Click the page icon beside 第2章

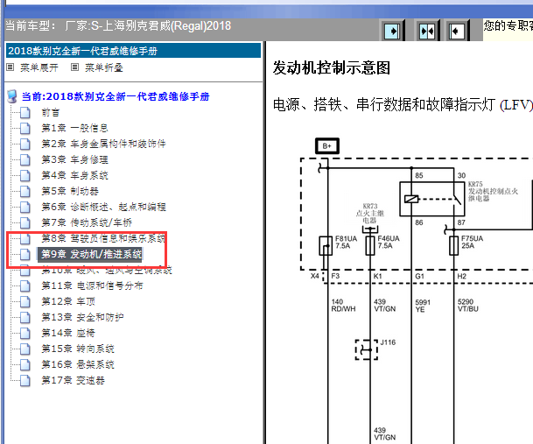[x=25, y=144]
